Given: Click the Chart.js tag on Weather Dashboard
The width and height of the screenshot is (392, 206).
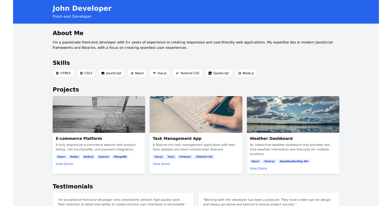Looking at the screenshot, I should coord(269,161).
